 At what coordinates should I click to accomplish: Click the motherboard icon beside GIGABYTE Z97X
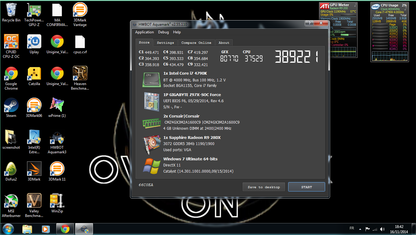[x=151, y=101]
